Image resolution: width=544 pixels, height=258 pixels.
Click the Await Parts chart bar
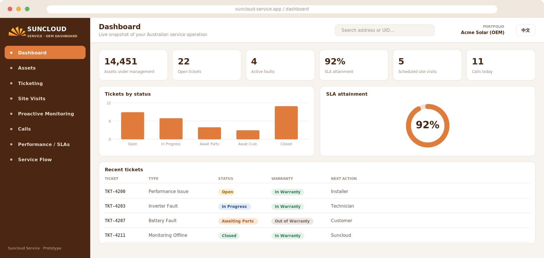coord(209,133)
